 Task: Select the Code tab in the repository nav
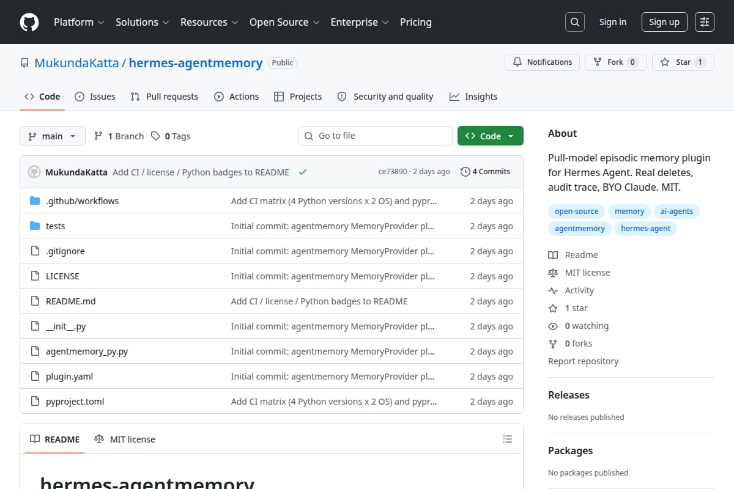click(x=42, y=97)
